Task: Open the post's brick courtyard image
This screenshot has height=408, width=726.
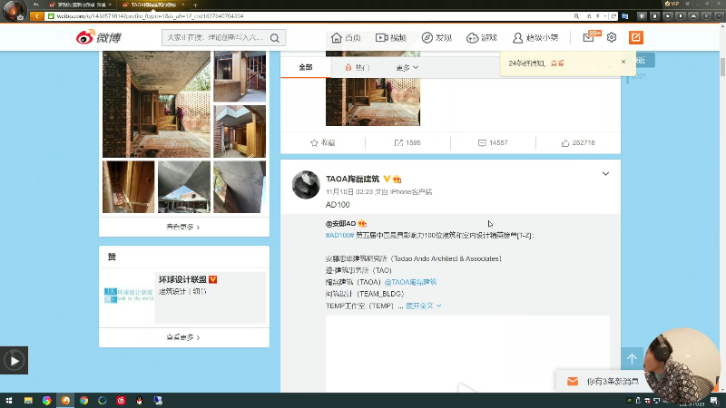Action: pyautogui.click(x=373, y=102)
